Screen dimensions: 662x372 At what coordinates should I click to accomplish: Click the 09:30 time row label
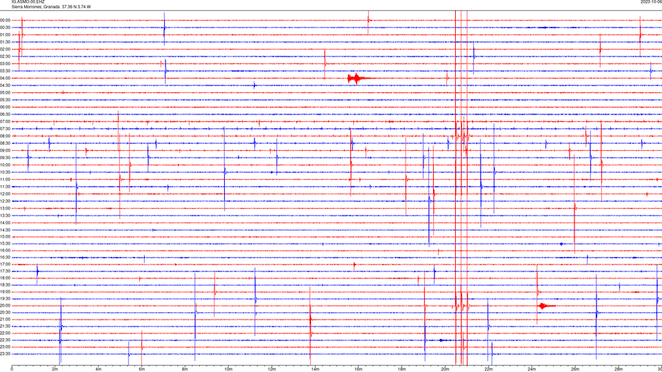(5, 158)
